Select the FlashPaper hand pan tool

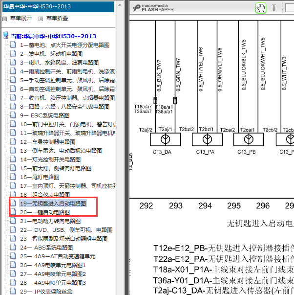pyautogui.click(x=261, y=8)
